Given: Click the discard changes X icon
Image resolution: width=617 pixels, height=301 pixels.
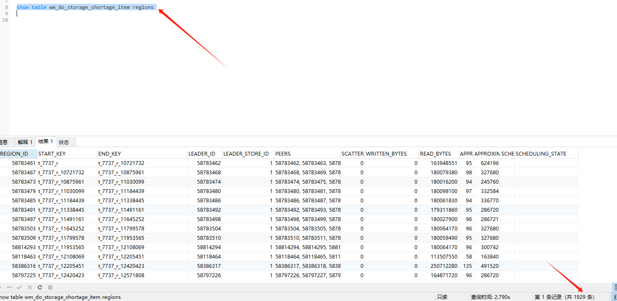Looking at the screenshot, I should 29,287.
